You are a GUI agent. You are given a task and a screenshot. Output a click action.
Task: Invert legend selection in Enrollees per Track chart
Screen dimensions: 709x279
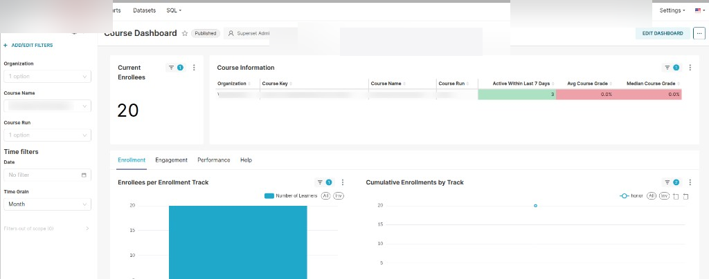(x=339, y=195)
